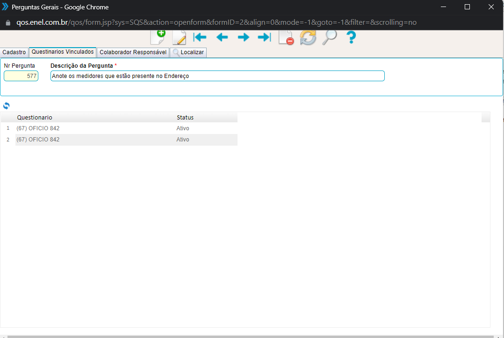This screenshot has height=338, width=504.
Task: Sort by the Questionario column header
Action: tap(35, 118)
